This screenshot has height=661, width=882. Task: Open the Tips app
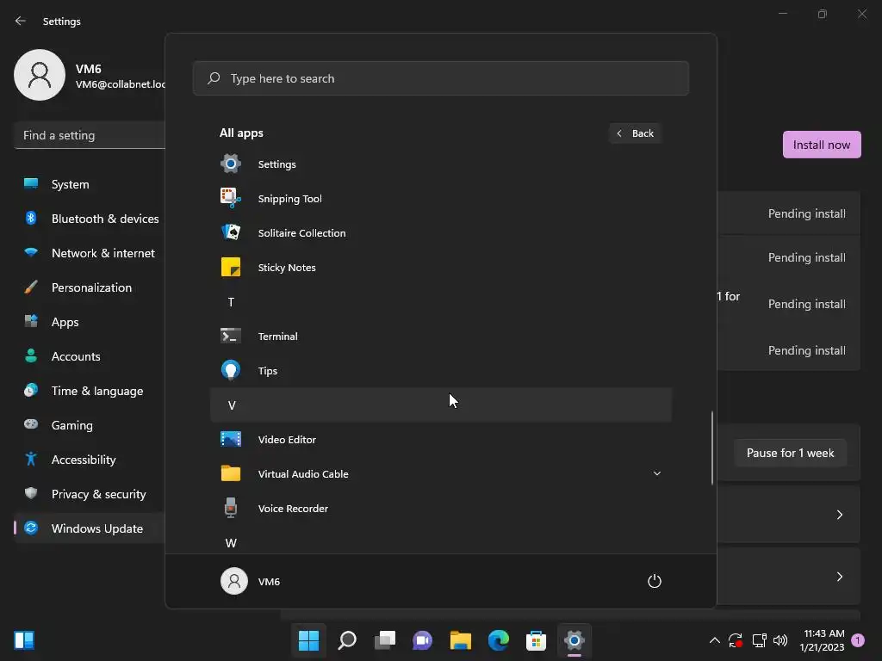(x=441, y=370)
